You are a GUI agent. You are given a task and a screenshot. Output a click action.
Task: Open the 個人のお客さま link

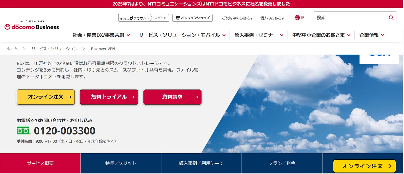(x=272, y=18)
